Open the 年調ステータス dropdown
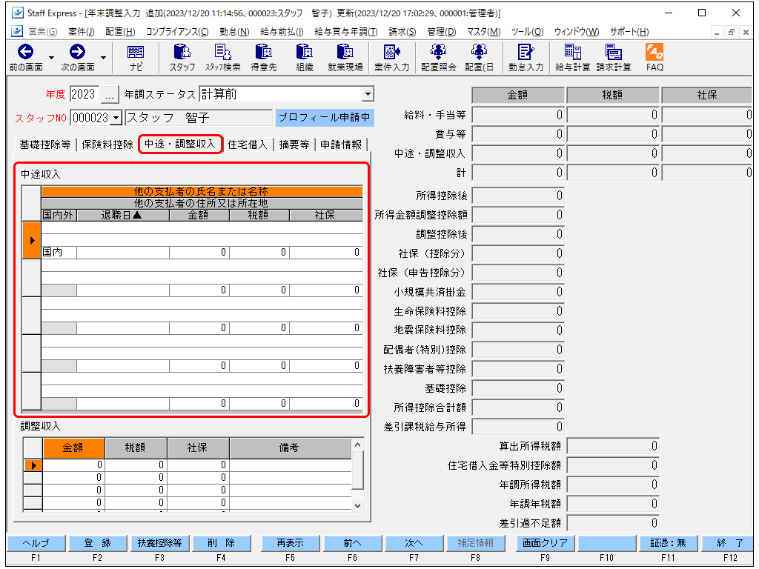Image resolution: width=759 pixels, height=569 pixels. coord(368,93)
